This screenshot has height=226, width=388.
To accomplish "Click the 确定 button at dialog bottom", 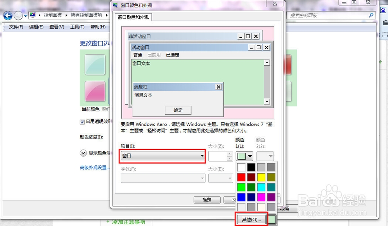I will pyautogui.click(x=207, y=200).
